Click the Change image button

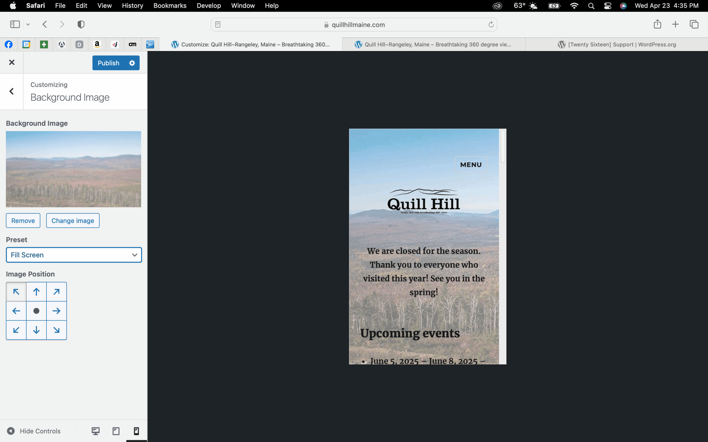click(73, 220)
